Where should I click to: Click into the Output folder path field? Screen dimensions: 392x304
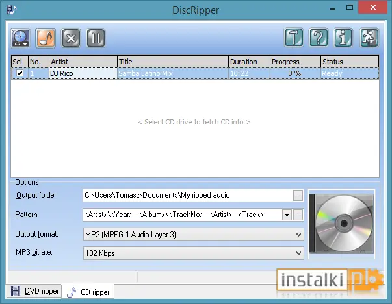(x=188, y=195)
